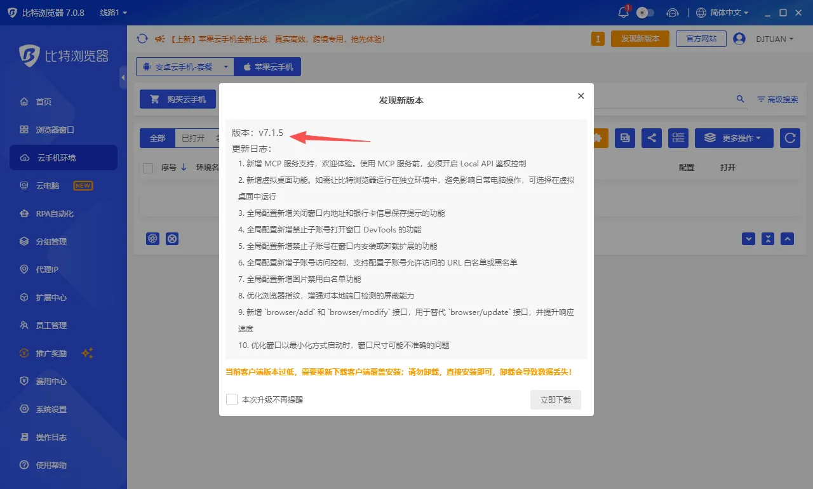Open 系统设置 in the sidebar

point(64,409)
